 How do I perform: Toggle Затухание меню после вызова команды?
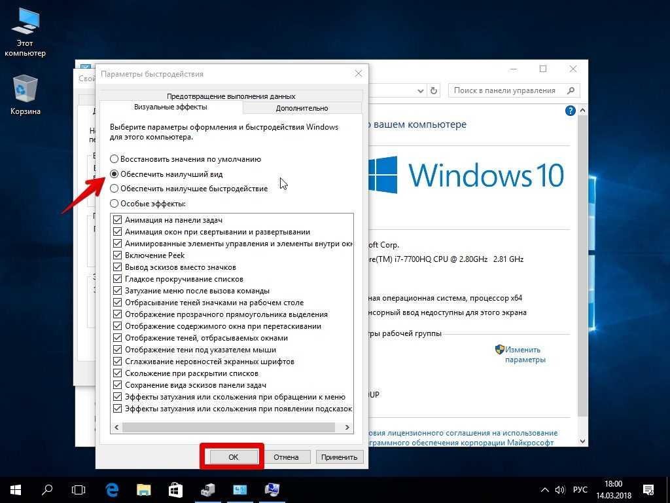click(x=118, y=291)
